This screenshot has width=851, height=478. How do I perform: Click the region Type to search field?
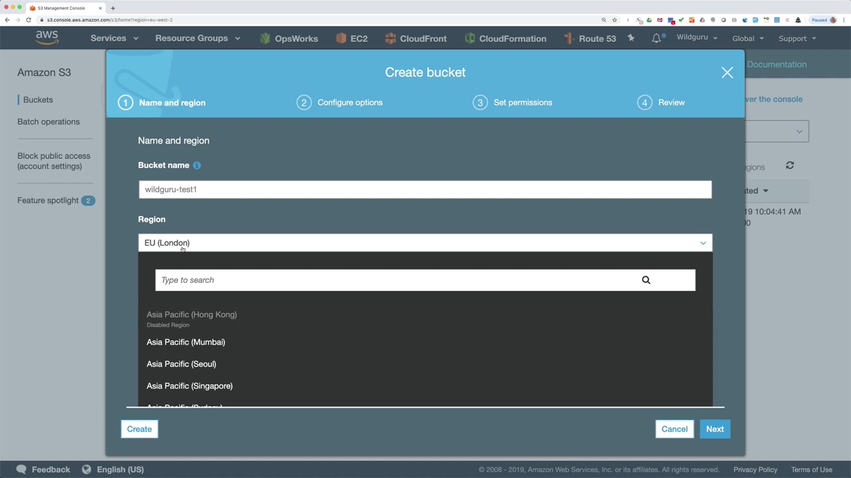pos(425,280)
